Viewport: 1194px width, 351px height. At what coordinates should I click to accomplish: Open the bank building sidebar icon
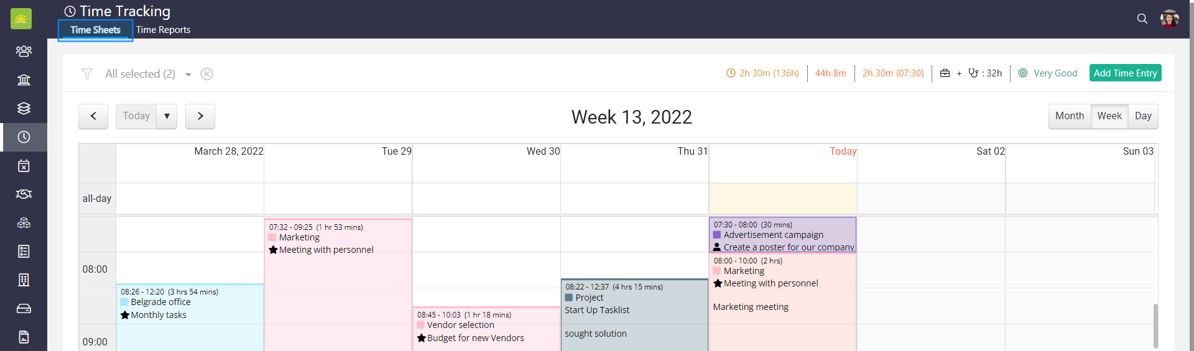coord(24,80)
